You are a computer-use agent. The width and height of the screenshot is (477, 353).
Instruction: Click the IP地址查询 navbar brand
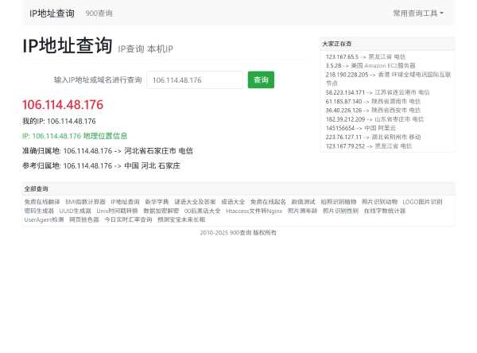(x=52, y=14)
